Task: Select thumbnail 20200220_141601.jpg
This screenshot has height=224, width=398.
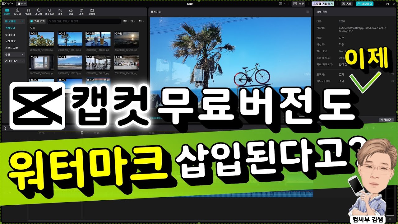Action: tap(98, 39)
